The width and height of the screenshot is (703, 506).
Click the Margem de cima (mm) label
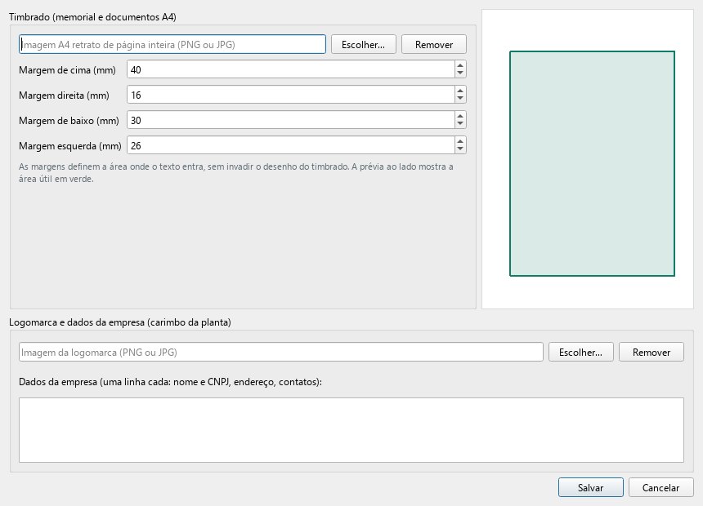click(67, 70)
